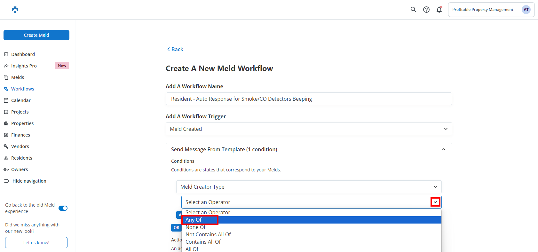
Task: Open Dashboard from sidebar
Action: coord(23,54)
